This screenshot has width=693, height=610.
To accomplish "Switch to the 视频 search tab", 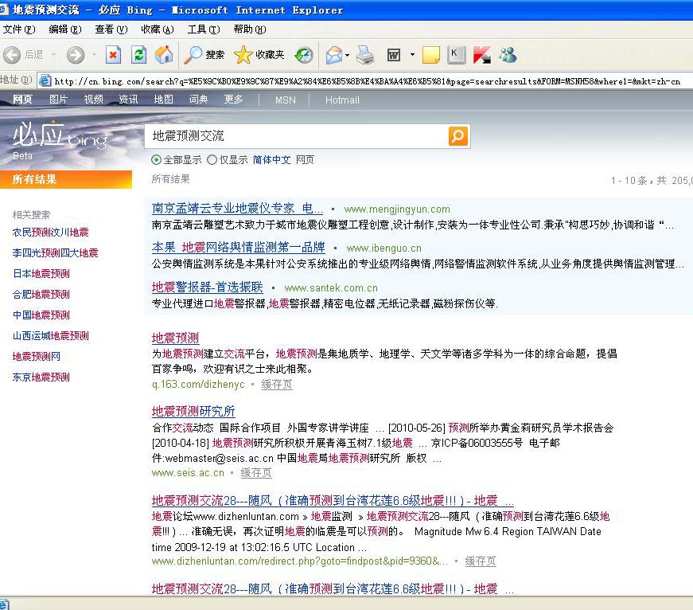I will [x=93, y=100].
